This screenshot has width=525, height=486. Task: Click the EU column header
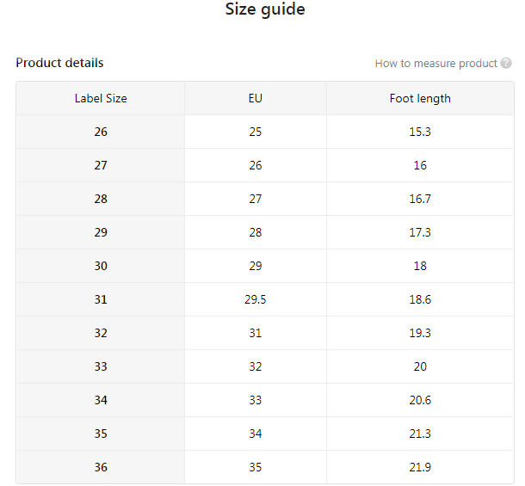256,99
